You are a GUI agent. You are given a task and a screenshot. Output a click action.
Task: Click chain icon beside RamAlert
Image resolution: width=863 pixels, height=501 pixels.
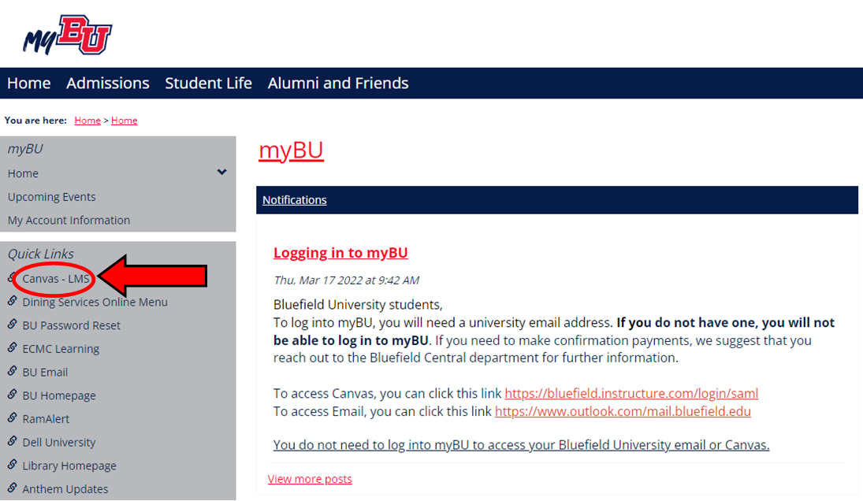[x=12, y=418]
